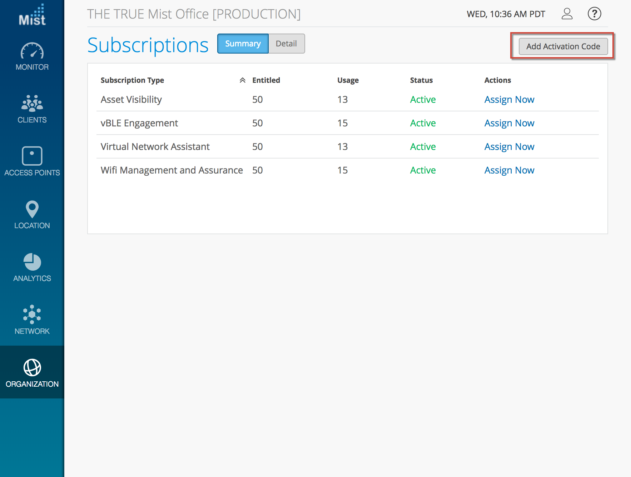Click the Actions column header

[498, 80]
